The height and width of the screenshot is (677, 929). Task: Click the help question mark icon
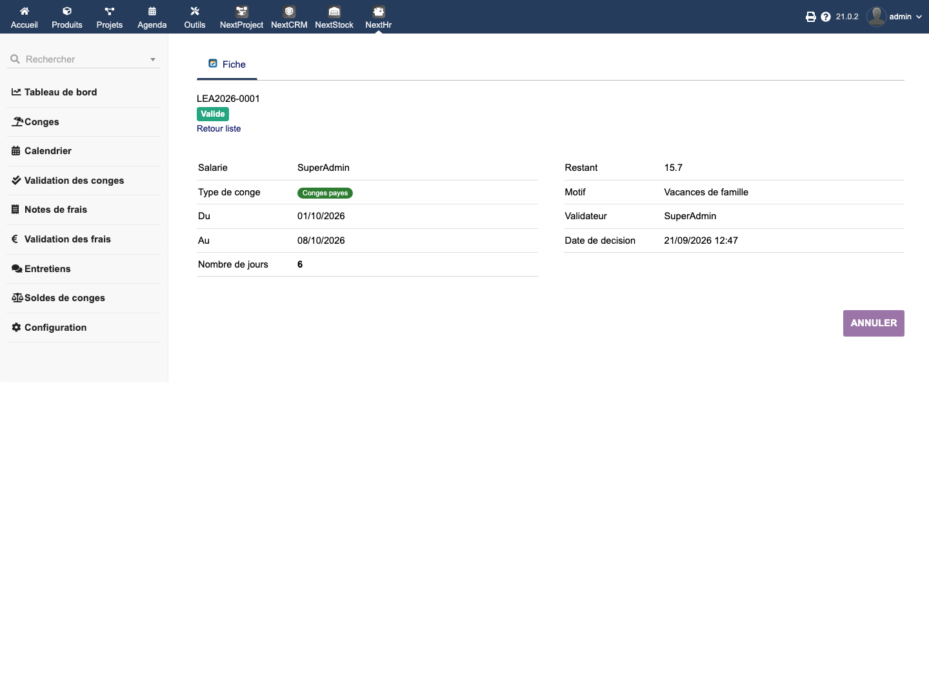826,17
